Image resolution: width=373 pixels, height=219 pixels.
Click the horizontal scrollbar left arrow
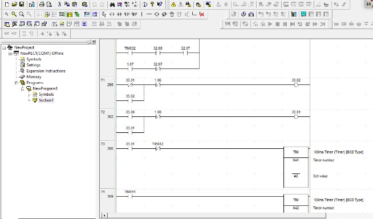104,216
